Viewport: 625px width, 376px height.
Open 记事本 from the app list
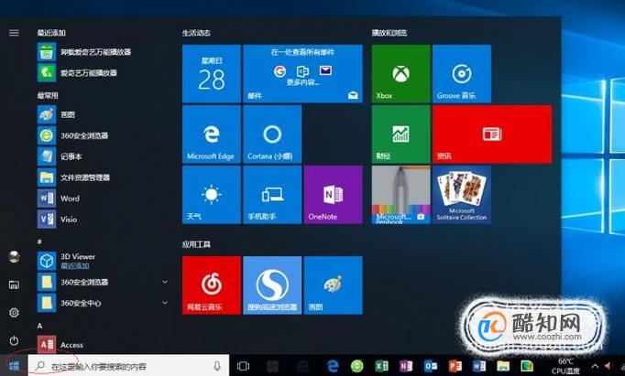[x=60, y=156]
